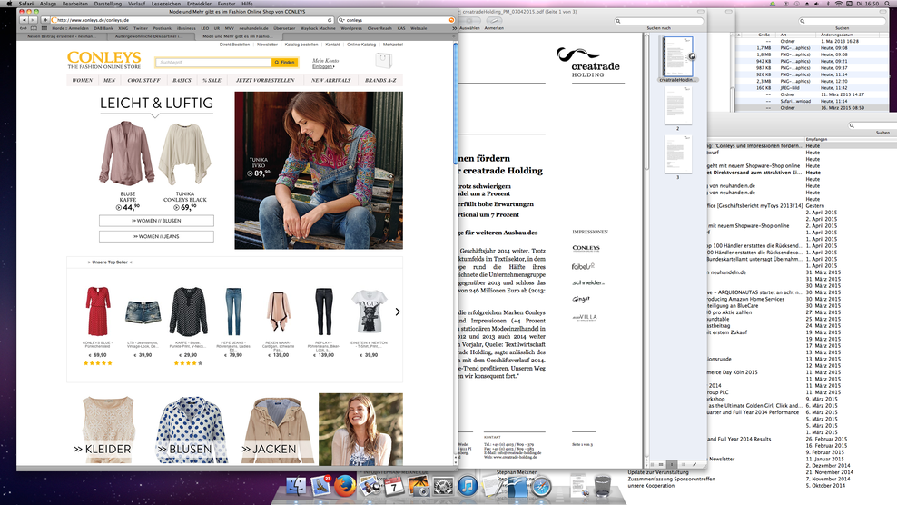Screen dimensions: 897x505
Task: Open the Wayback Machine bookmark
Action: pyautogui.click(x=318, y=28)
